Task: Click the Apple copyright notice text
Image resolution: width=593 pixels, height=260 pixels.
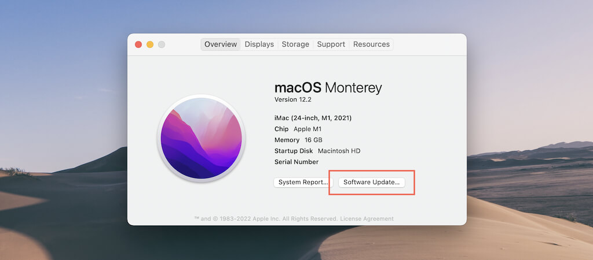Action: point(266,219)
